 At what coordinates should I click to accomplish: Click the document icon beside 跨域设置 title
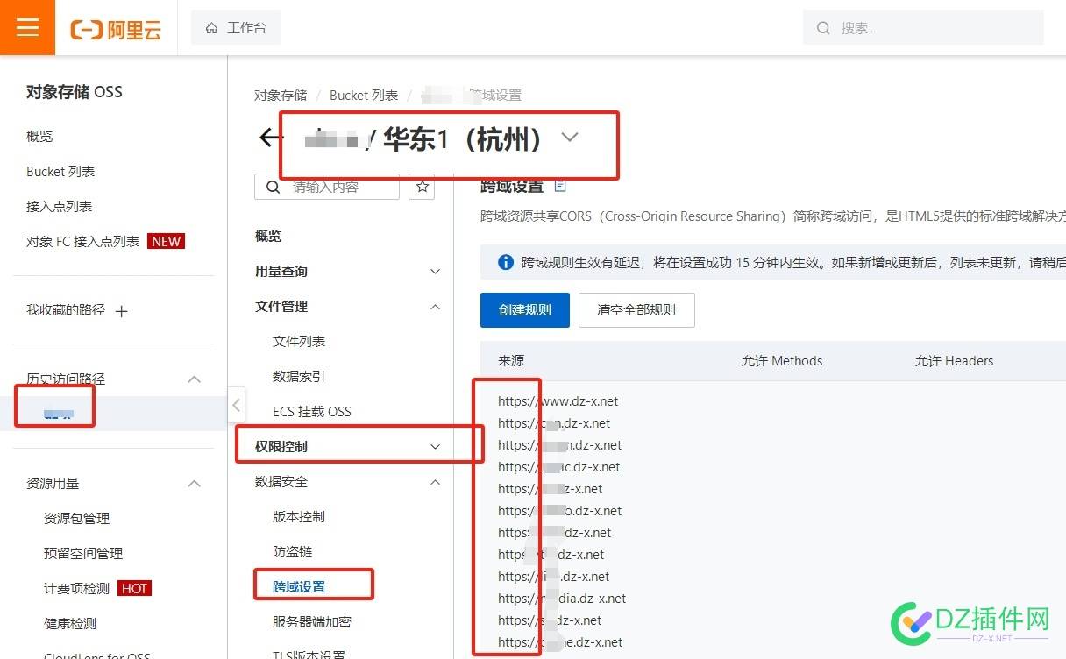tap(561, 186)
